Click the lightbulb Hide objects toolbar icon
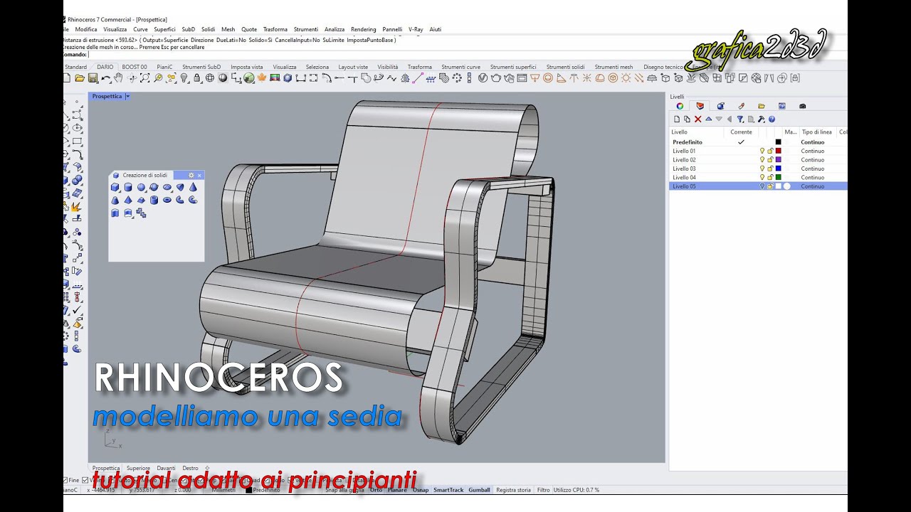This screenshot has width=911, height=512. (184, 78)
